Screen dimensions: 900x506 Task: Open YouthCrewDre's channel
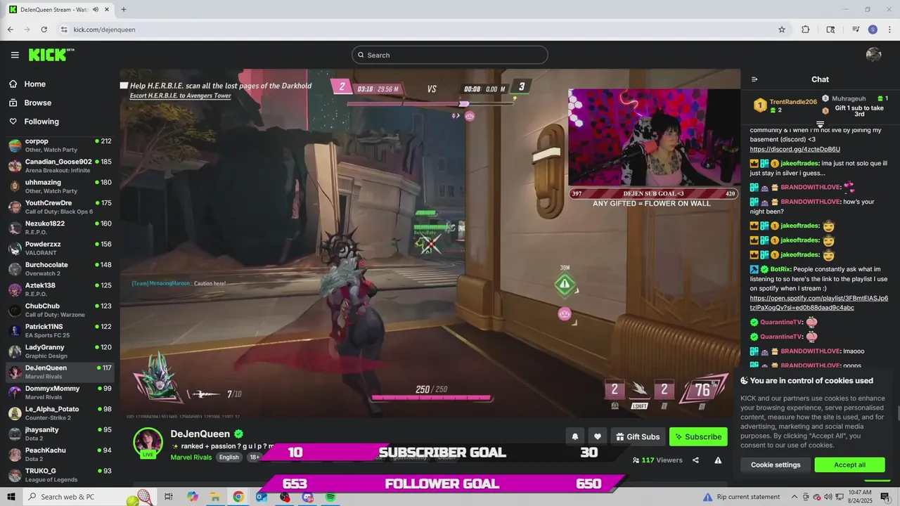pos(60,207)
